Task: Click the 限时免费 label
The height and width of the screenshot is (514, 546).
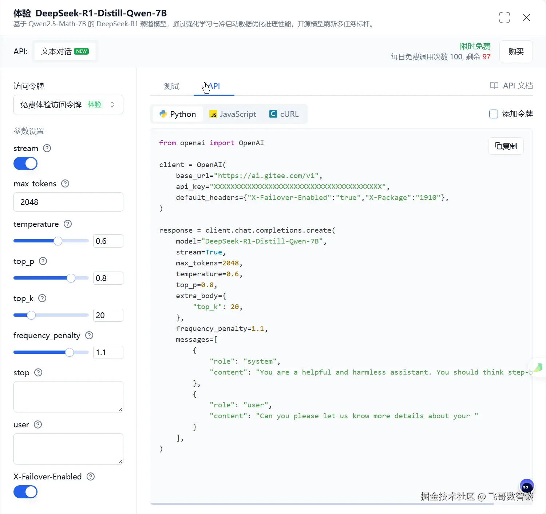Action: [x=475, y=46]
